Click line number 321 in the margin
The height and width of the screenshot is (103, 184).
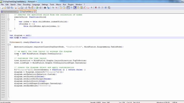[x=3, y=37]
